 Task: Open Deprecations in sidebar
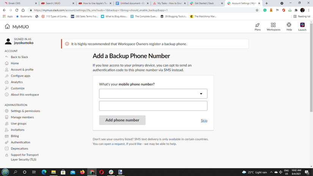pyautogui.click(x=19, y=149)
